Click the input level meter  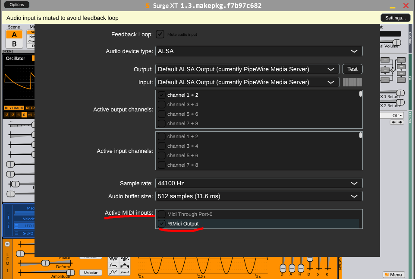point(352,82)
